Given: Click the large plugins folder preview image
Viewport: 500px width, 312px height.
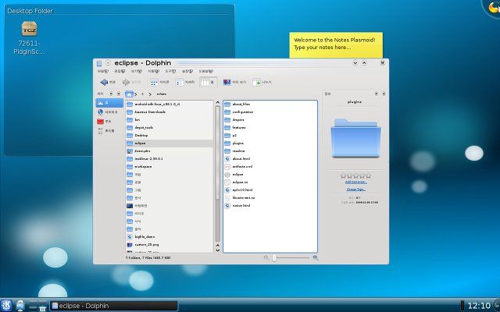Looking at the screenshot, I should 355,137.
